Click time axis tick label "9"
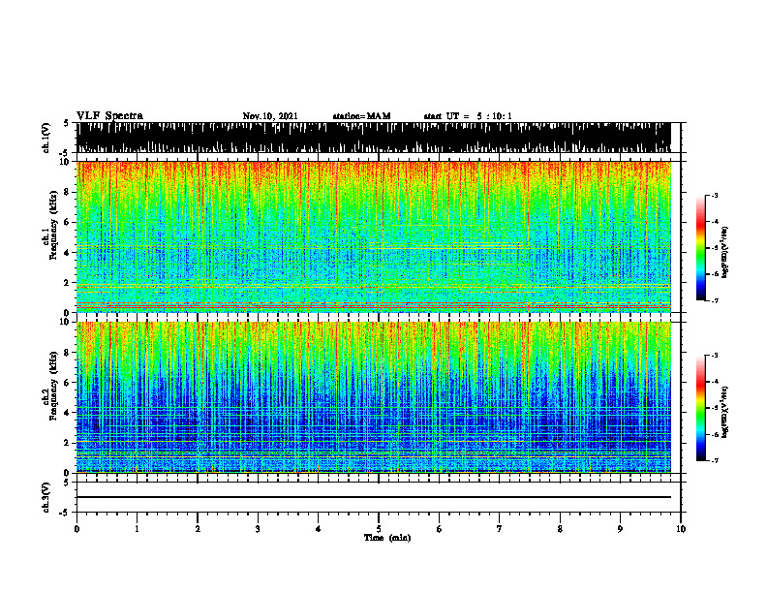767x593 pixels. click(620, 529)
